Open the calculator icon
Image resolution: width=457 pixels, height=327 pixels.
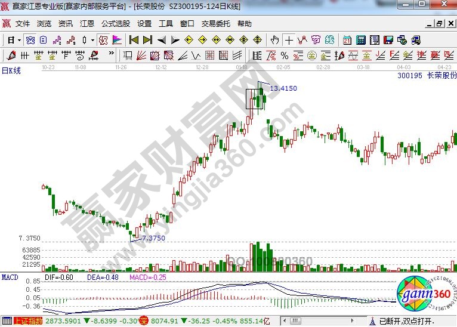click(360, 40)
